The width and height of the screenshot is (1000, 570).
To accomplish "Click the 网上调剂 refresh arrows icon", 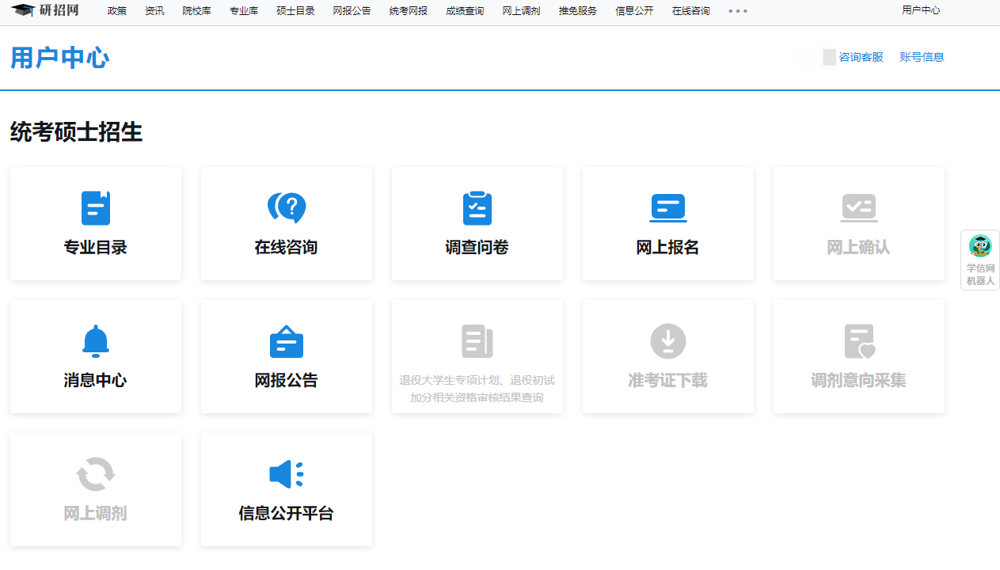I will [96, 474].
